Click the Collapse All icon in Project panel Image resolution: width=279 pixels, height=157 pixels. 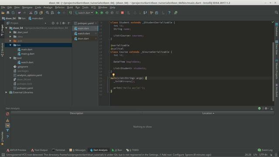pyautogui.click(x=58, y=23)
